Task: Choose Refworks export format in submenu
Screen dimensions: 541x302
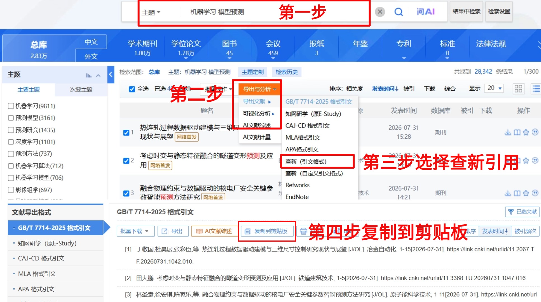Action: click(298, 185)
